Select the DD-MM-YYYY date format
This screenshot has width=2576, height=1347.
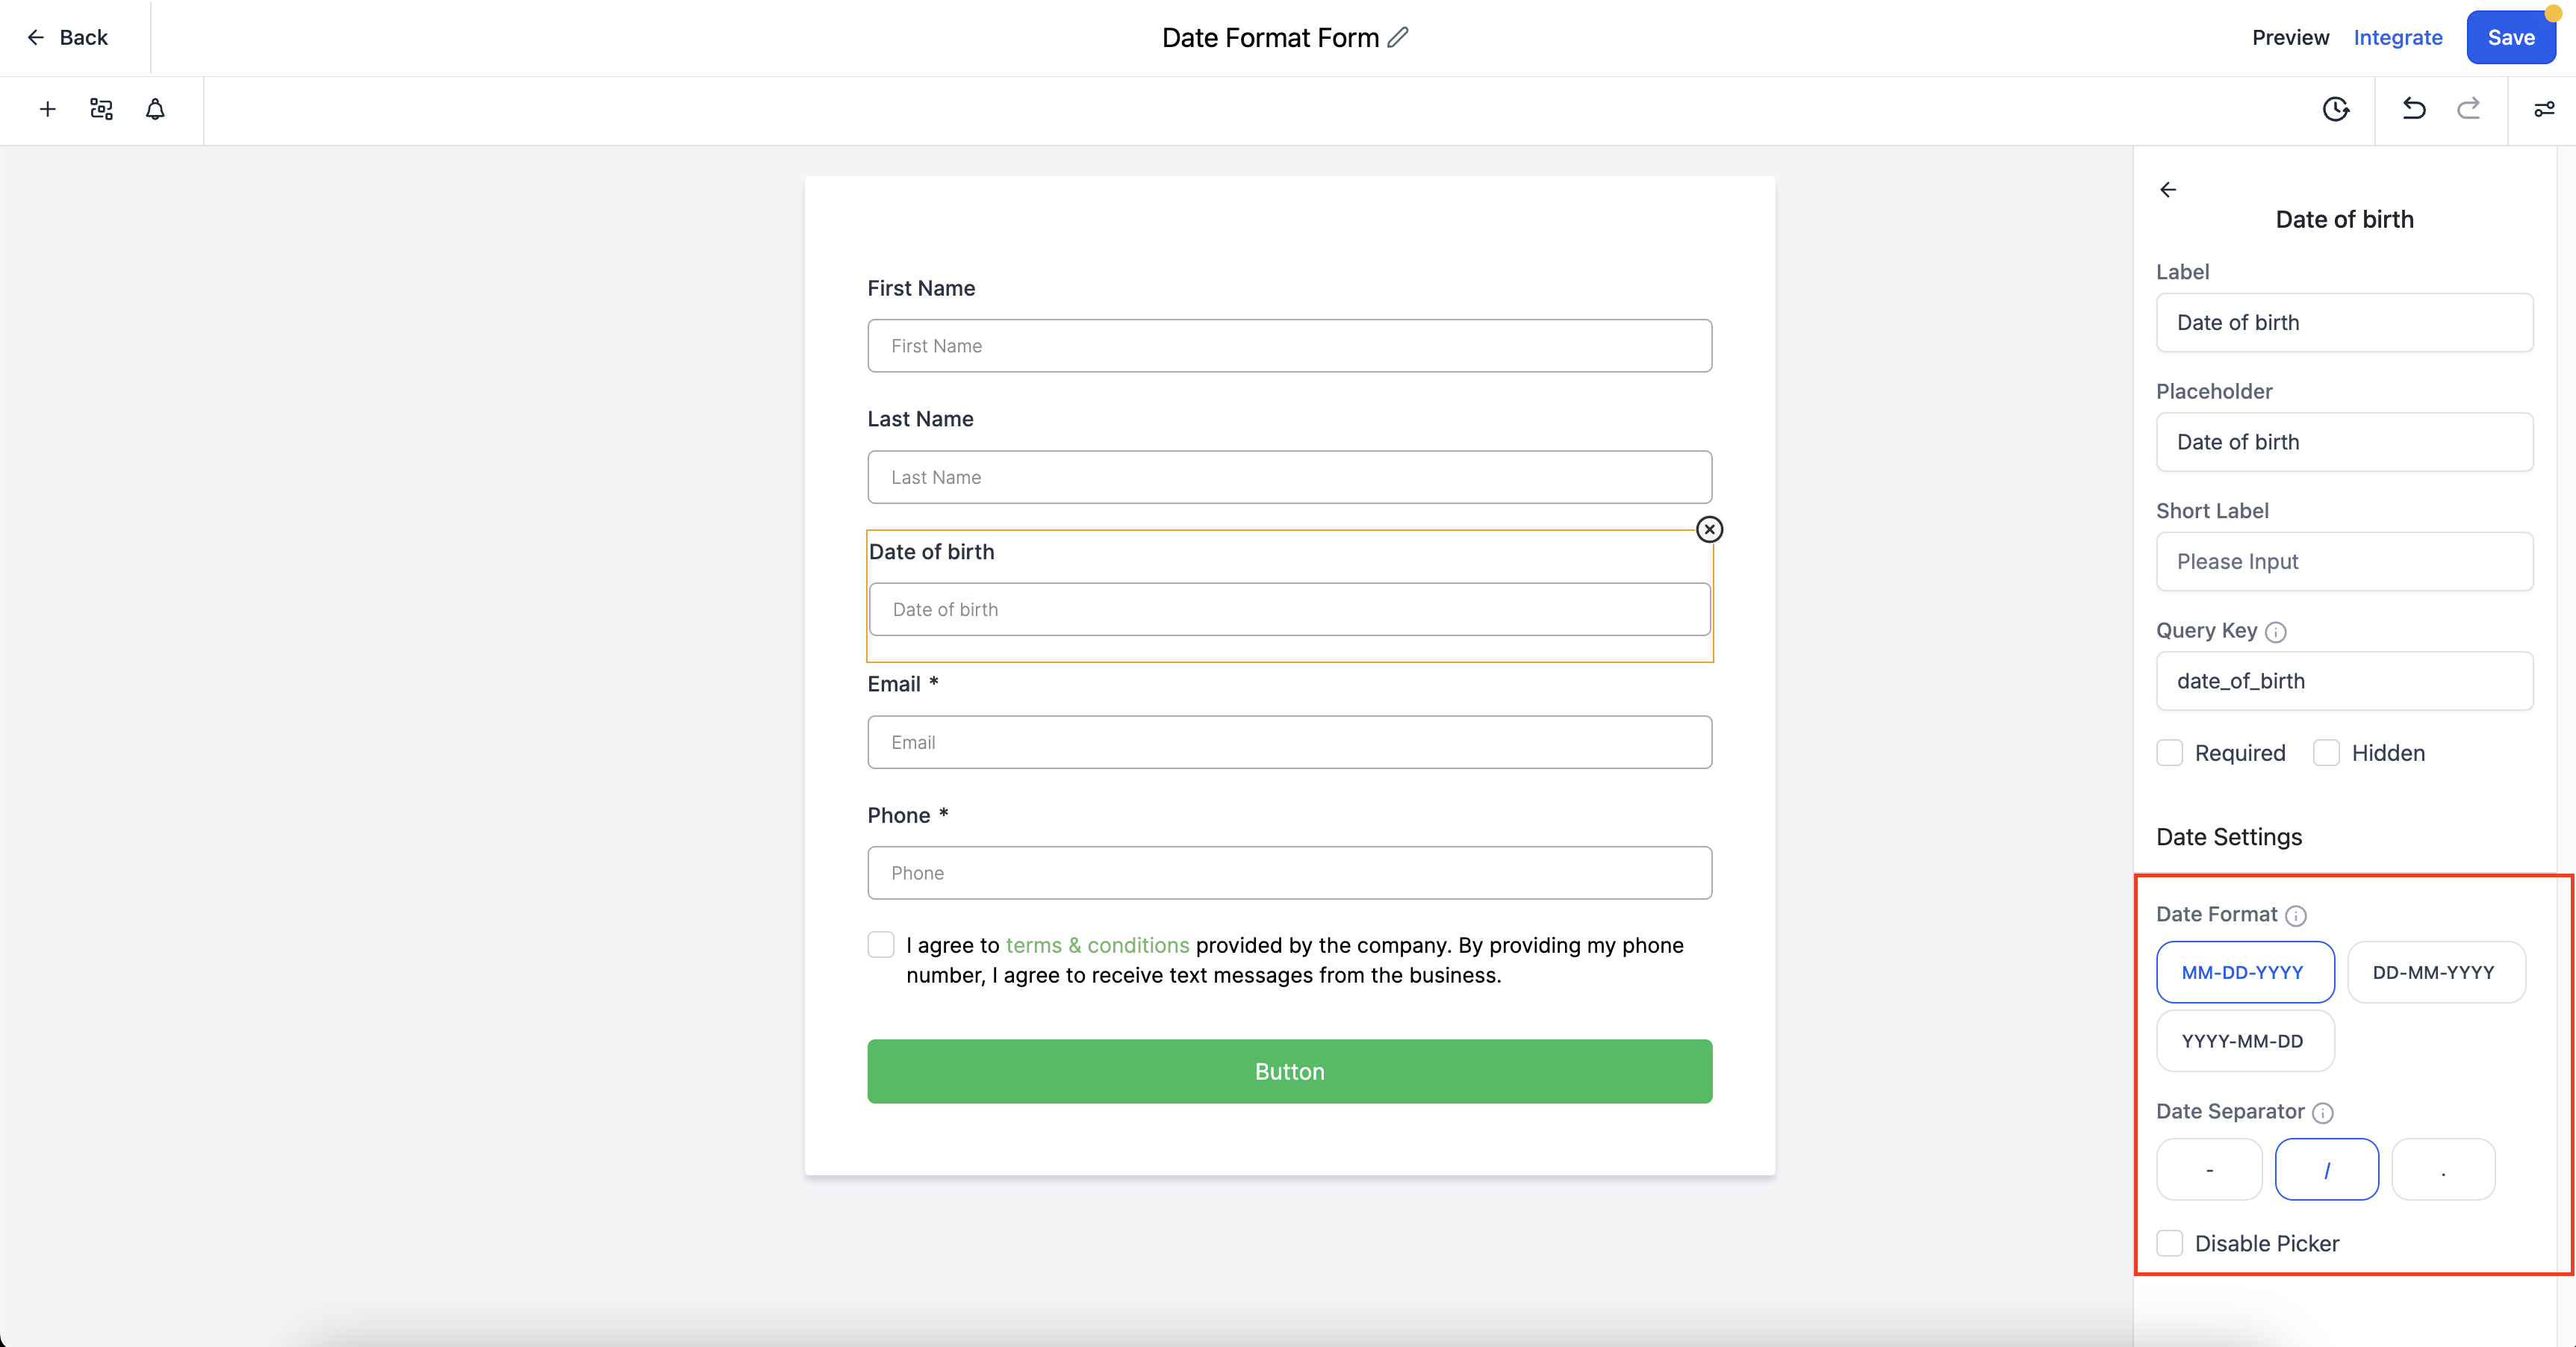coord(2434,972)
